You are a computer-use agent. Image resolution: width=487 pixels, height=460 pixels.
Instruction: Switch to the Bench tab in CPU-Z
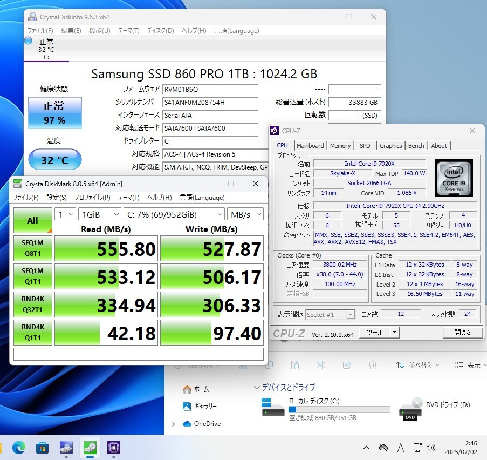pos(416,146)
